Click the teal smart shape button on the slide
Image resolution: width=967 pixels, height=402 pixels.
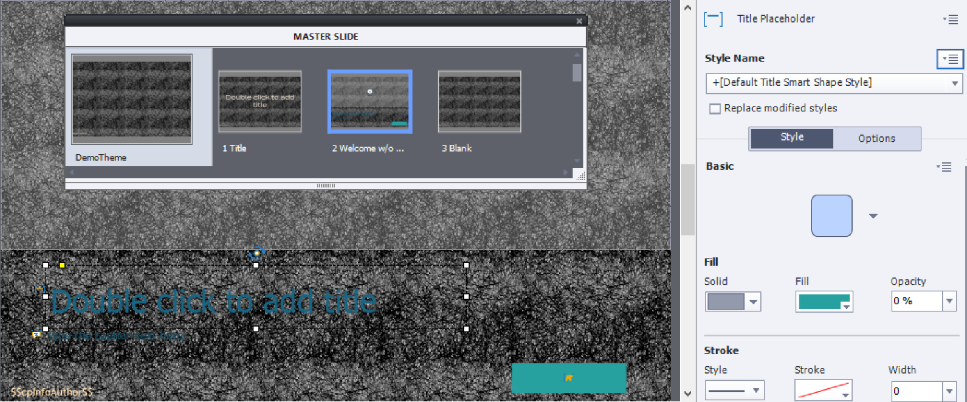pyautogui.click(x=568, y=378)
